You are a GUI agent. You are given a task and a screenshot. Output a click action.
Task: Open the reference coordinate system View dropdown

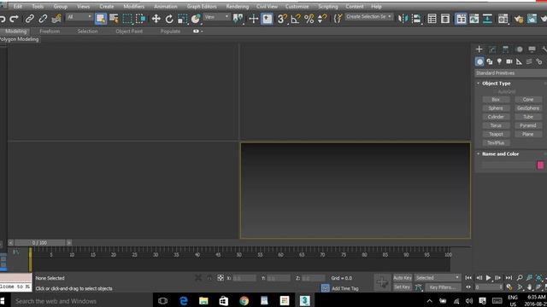click(x=216, y=17)
